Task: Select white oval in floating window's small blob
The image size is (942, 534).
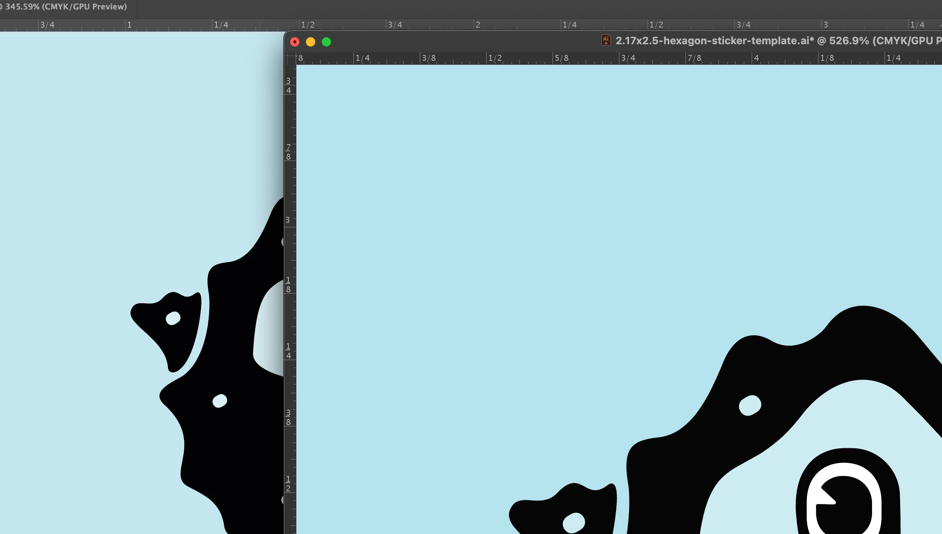Action: pyautogui.click(x=574, y=523)
